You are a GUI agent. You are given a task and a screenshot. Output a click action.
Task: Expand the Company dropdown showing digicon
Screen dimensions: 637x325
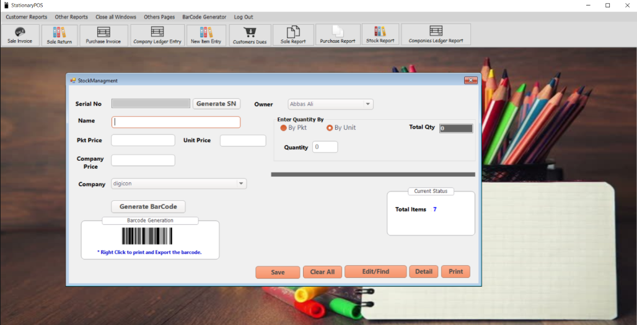click(240, 184)
